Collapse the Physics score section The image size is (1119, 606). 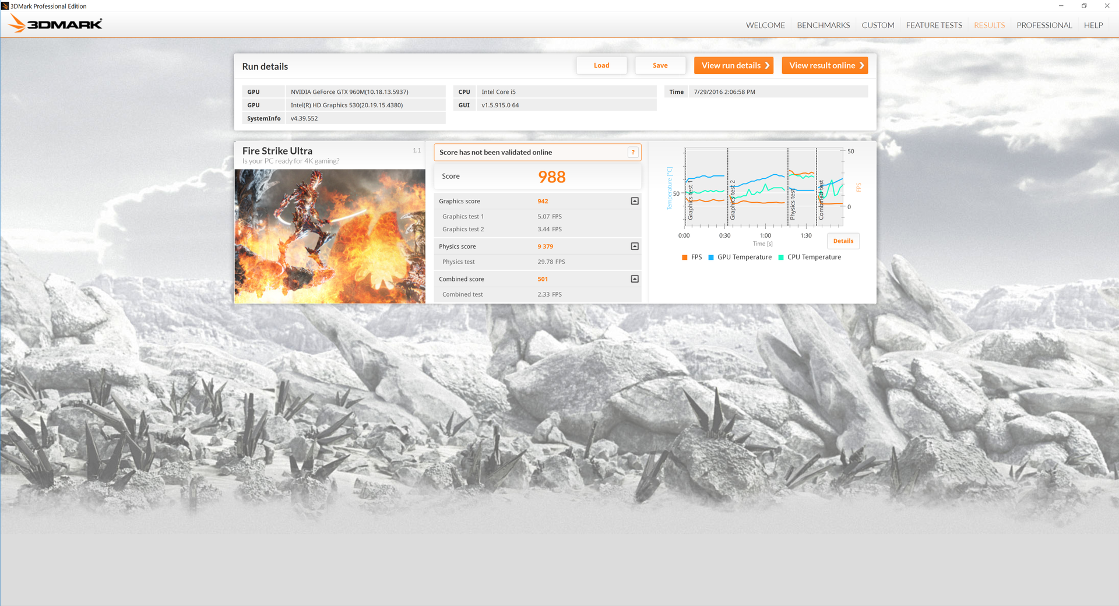(x=635, y=246)
